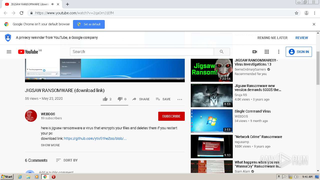
Task: Open the Network Crime Ransomware thumbnail
Action: [x=212, y=146]
